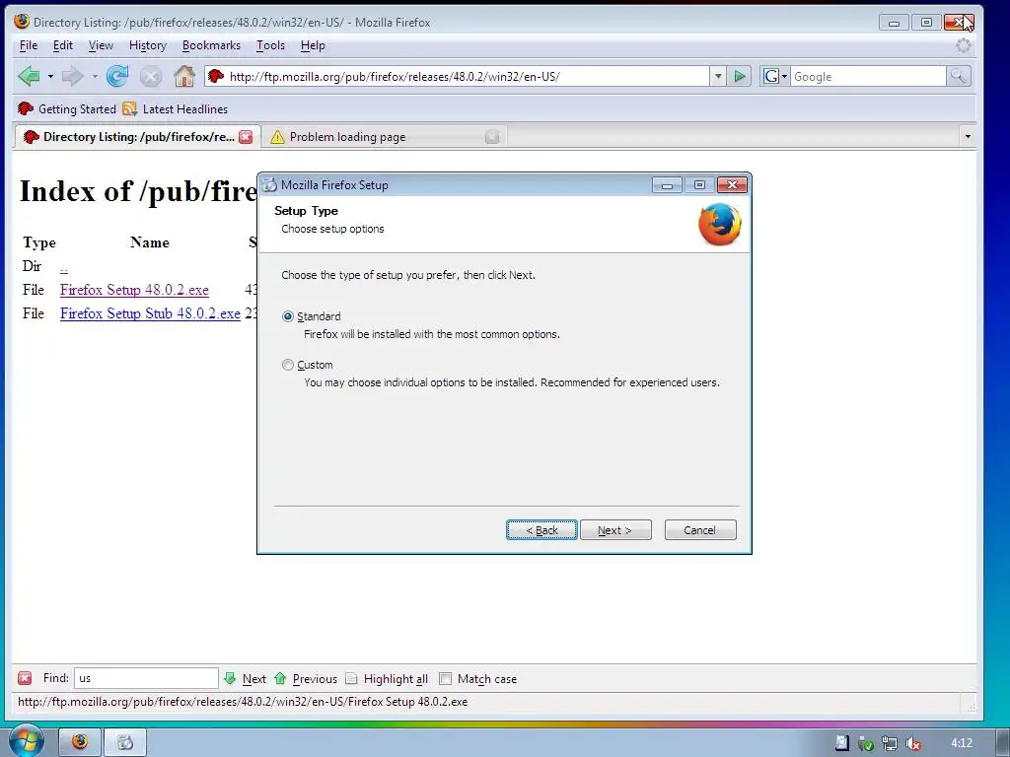Screen dimensions: 1010x757
Task: Click the first tray icon beside the shield
Action: [842, 743]
